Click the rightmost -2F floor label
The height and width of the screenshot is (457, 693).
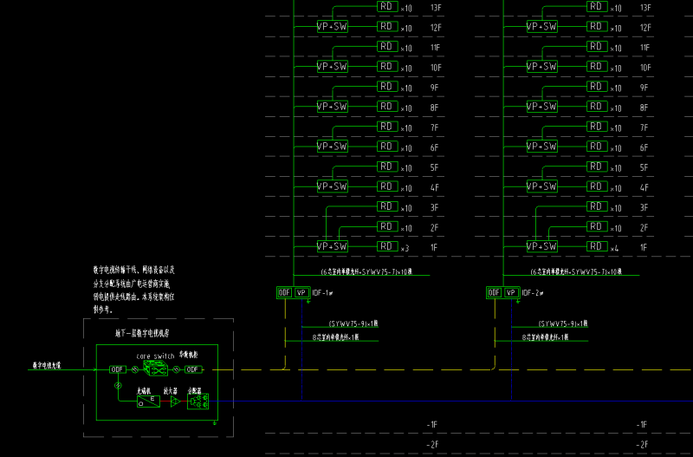coord(641,443)
